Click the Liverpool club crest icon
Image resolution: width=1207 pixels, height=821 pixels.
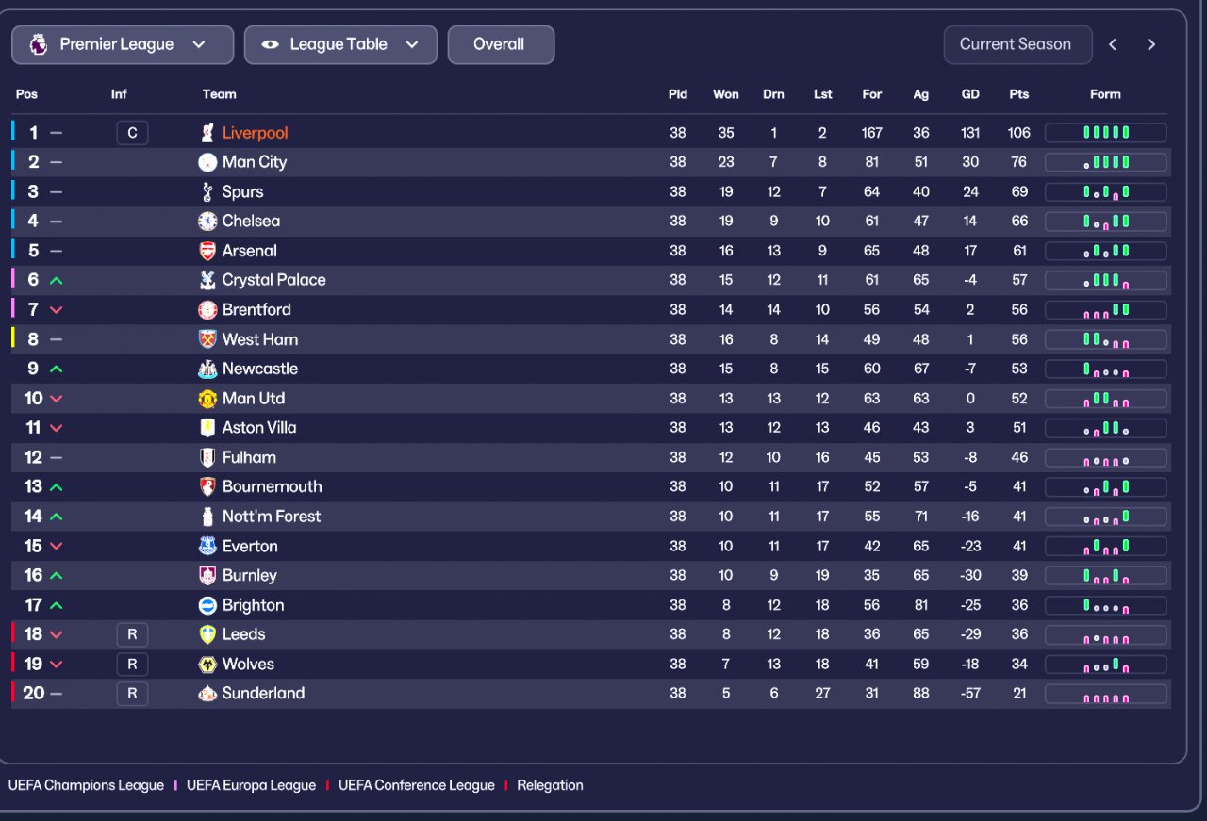pyautogui.click(x=207, y=133)
